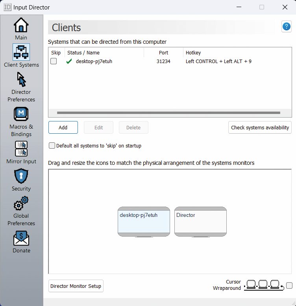Open Director Monitor Setup

click(76, 286)
